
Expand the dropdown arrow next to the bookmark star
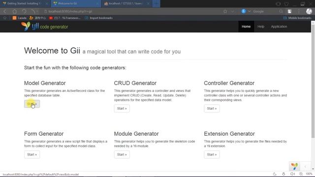pos(232,11)
